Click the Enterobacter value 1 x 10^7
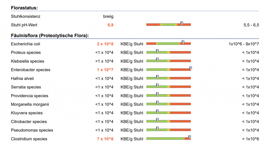 (105, 70)
